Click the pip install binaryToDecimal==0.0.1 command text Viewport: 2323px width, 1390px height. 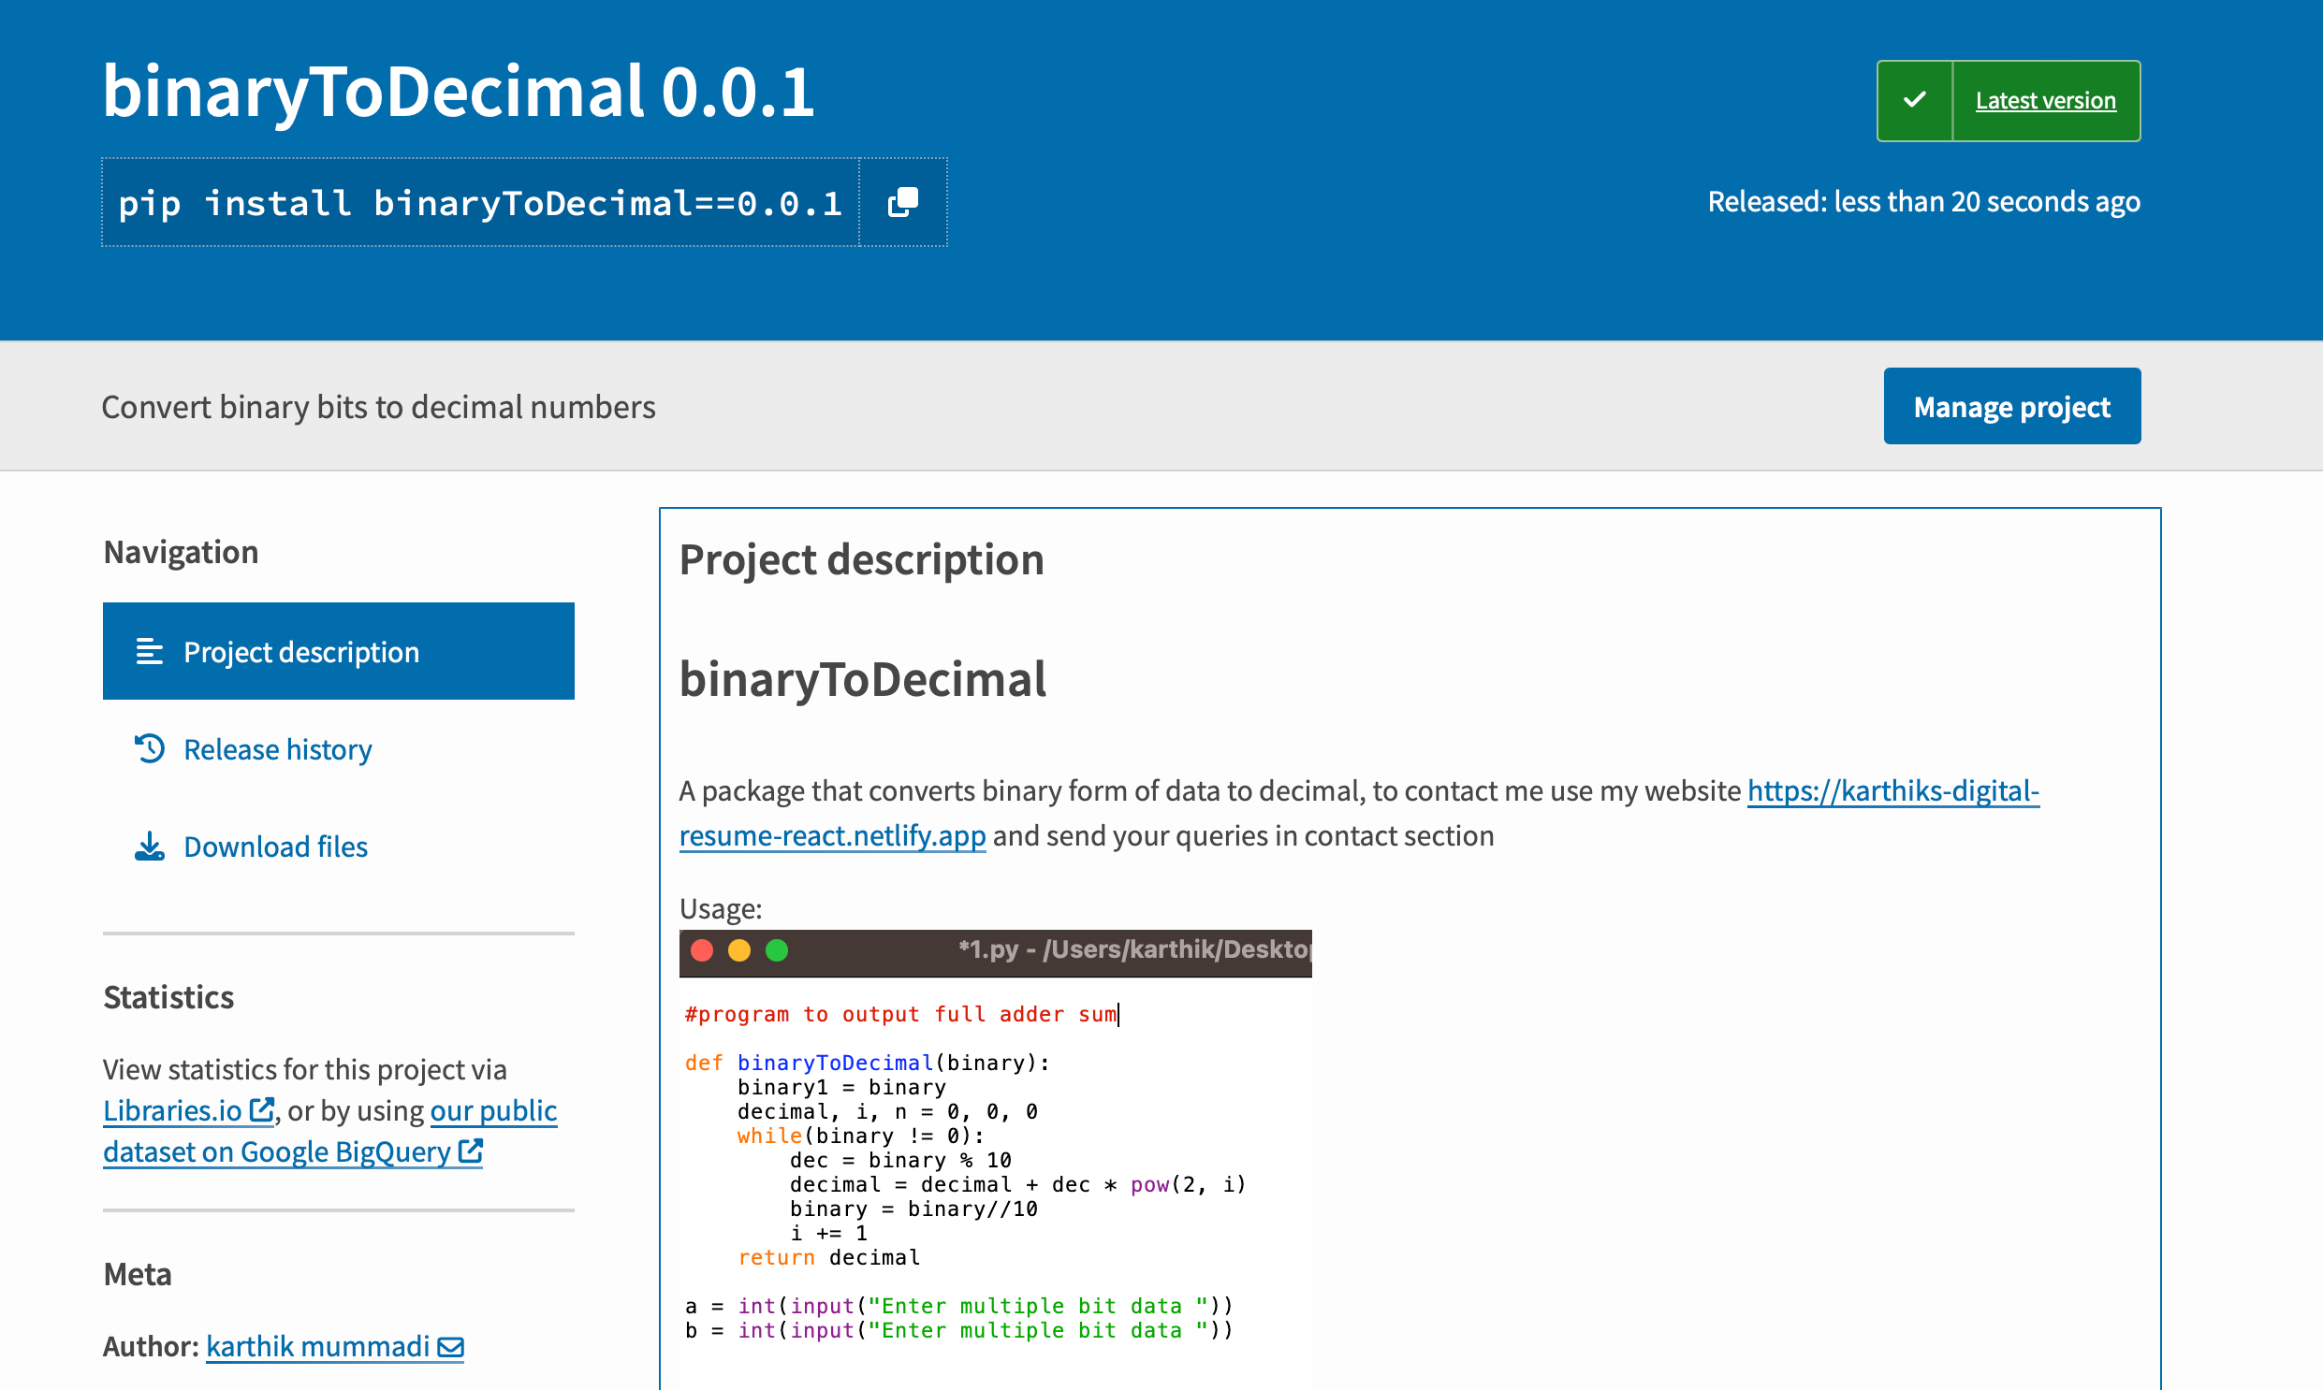(480, 202)
